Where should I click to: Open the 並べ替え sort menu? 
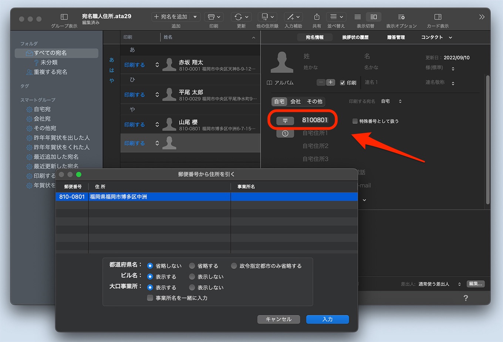point(336,17)
